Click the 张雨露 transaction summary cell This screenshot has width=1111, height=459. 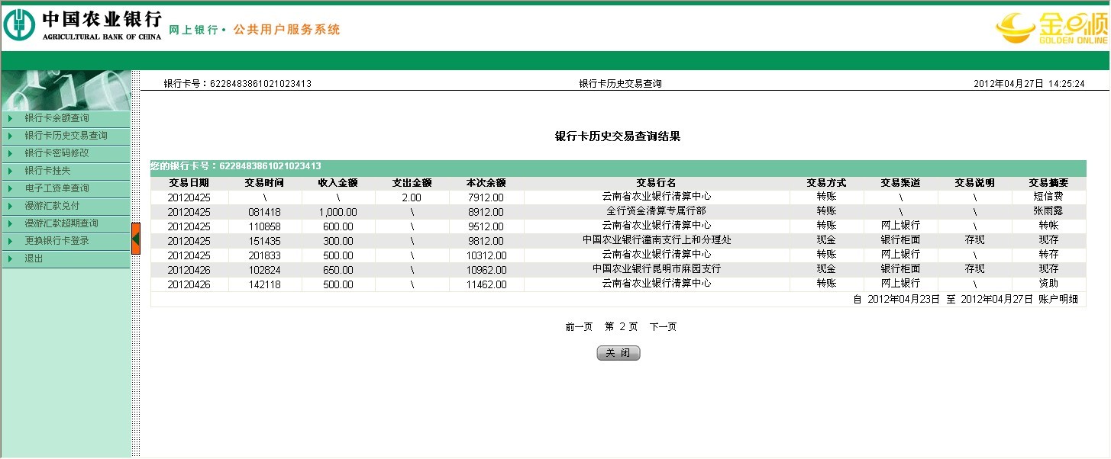coord(1048,212)
